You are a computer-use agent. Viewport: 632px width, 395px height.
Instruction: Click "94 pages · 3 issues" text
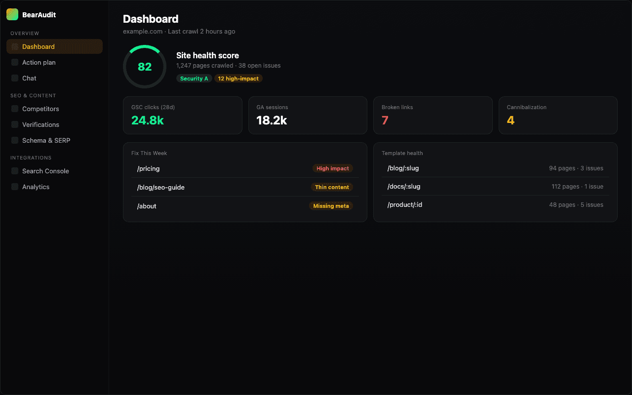[x=576, y=168]
